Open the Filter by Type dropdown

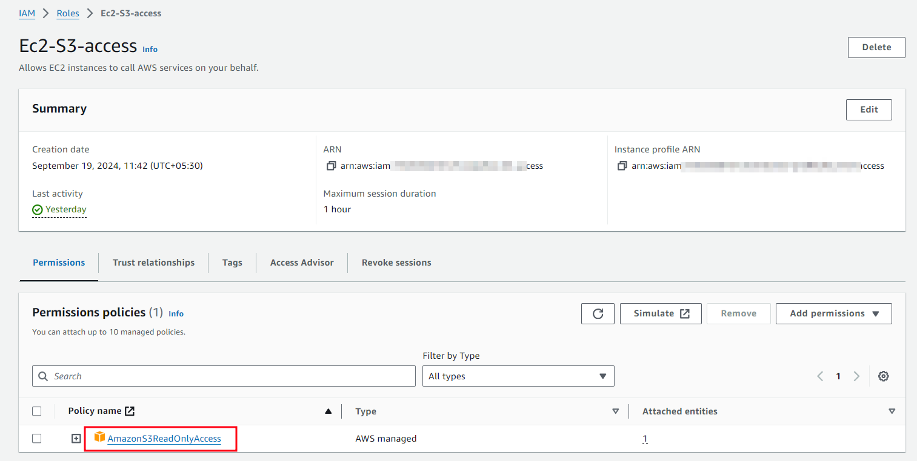[518, 376]
